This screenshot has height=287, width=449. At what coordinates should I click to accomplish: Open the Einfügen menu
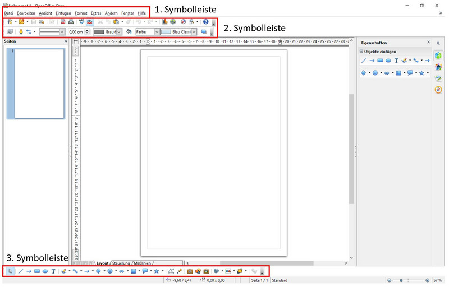point(63,13)
